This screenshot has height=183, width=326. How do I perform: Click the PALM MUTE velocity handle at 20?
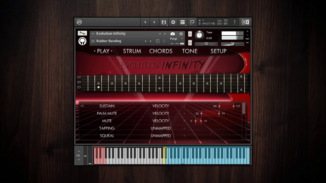point(201,114)
